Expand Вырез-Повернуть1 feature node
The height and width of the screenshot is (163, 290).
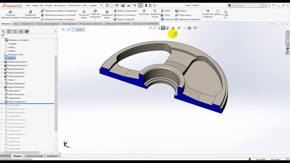click(2, 101)
